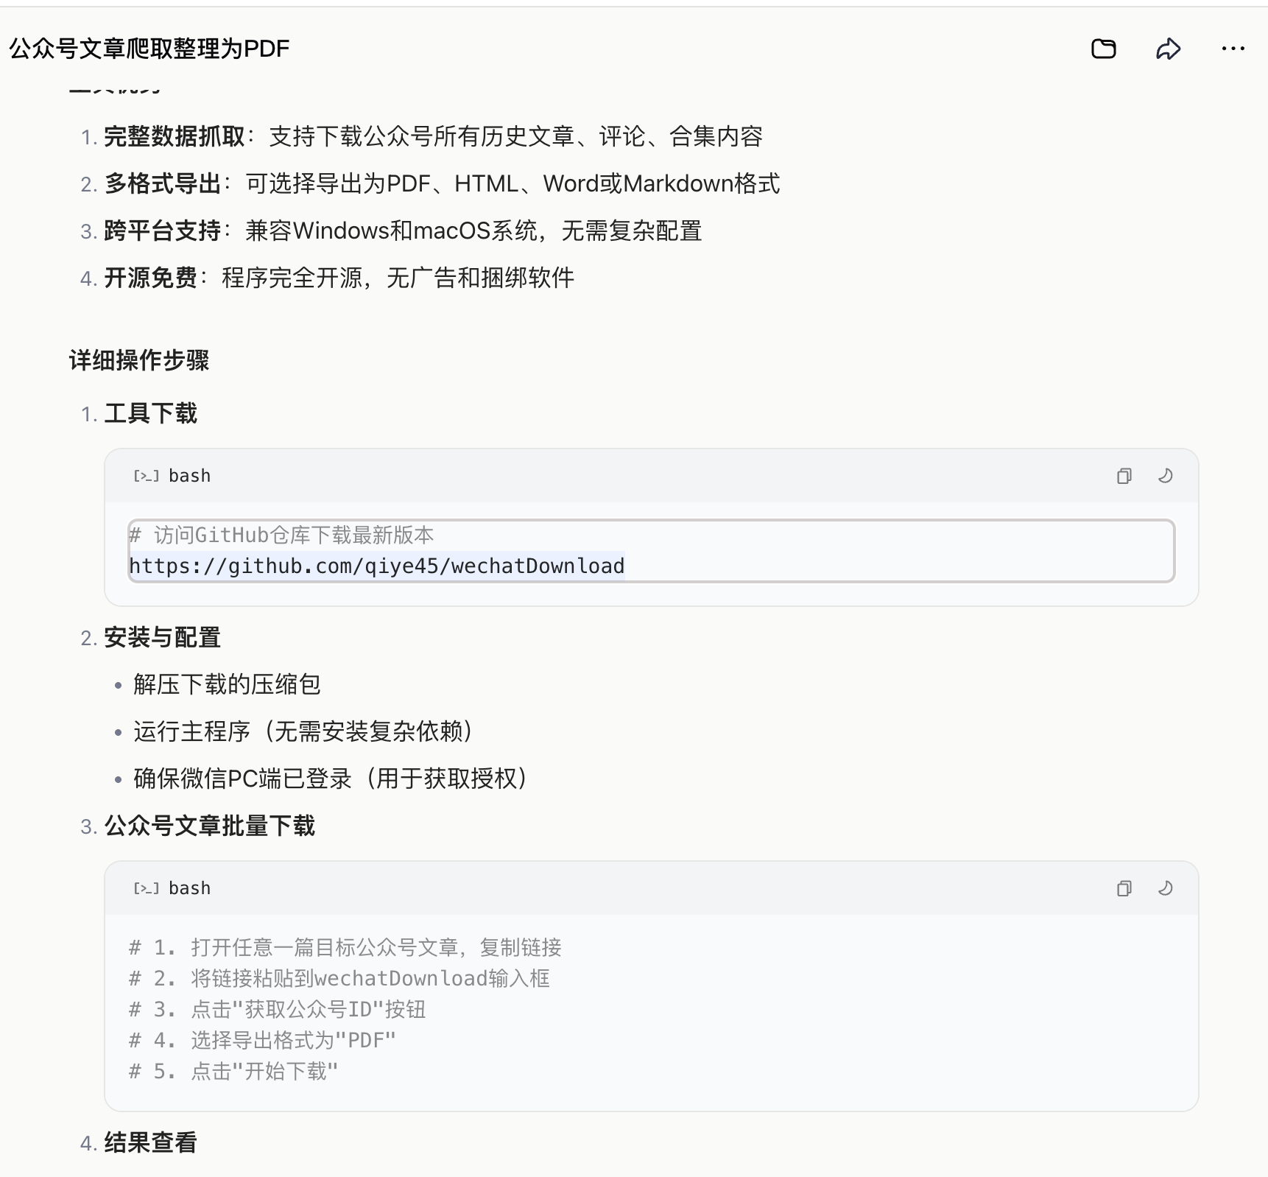Open the folder icon in the header
This screenshot has width=1268, height=1177.
[1103, 49]
